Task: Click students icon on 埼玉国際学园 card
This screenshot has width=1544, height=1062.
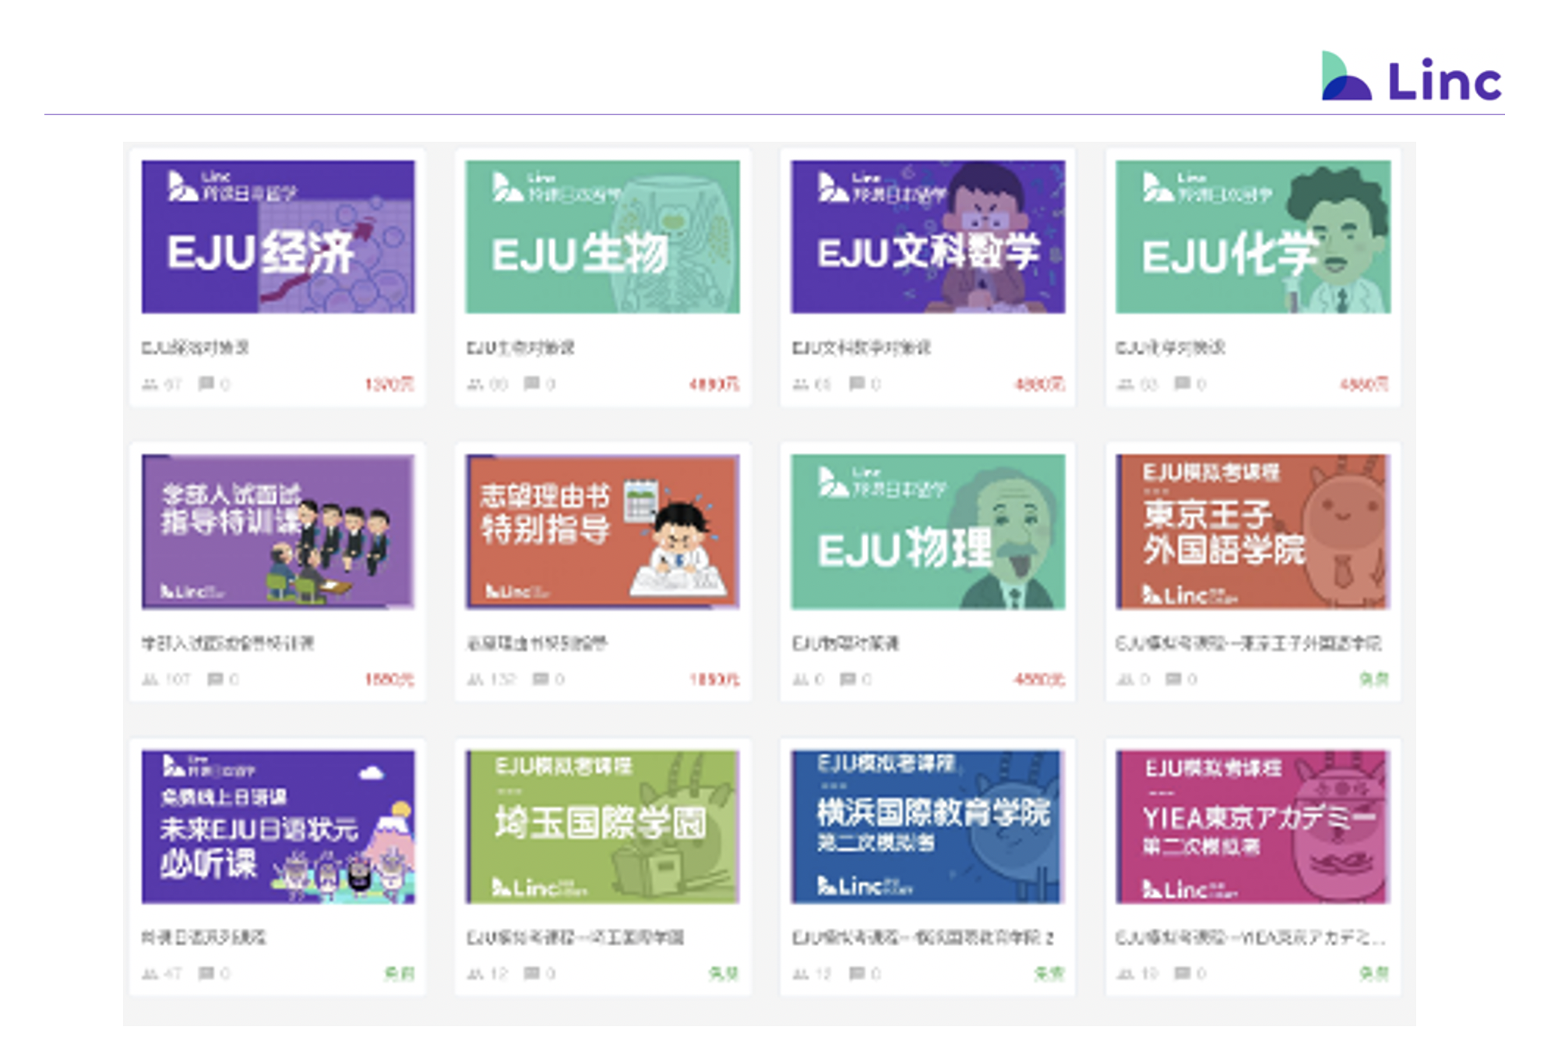Action: (x=474, y=973)
